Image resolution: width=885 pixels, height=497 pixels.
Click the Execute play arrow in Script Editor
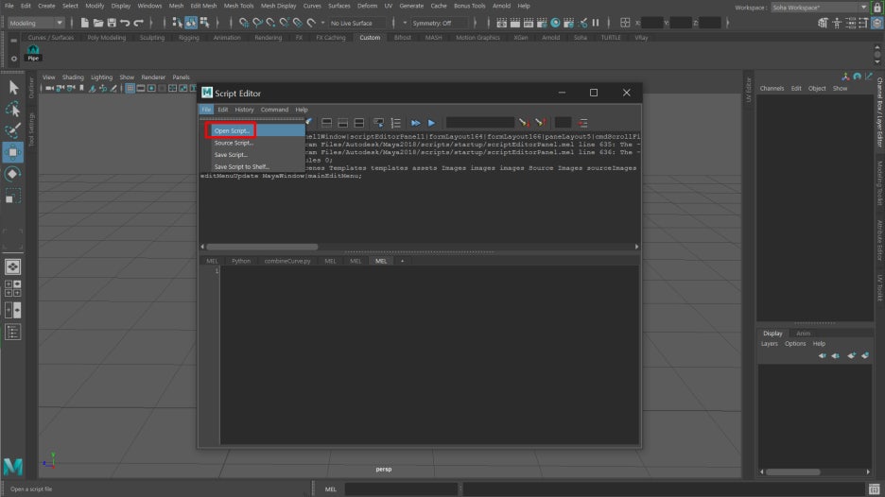click(431, 123)
